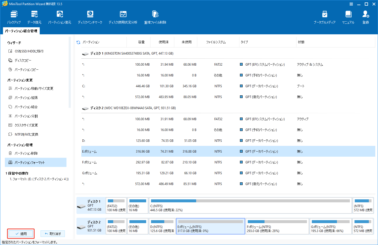
Task: Launch データ復元 (Data Recovery)
Action: click(x=34, y=17)
